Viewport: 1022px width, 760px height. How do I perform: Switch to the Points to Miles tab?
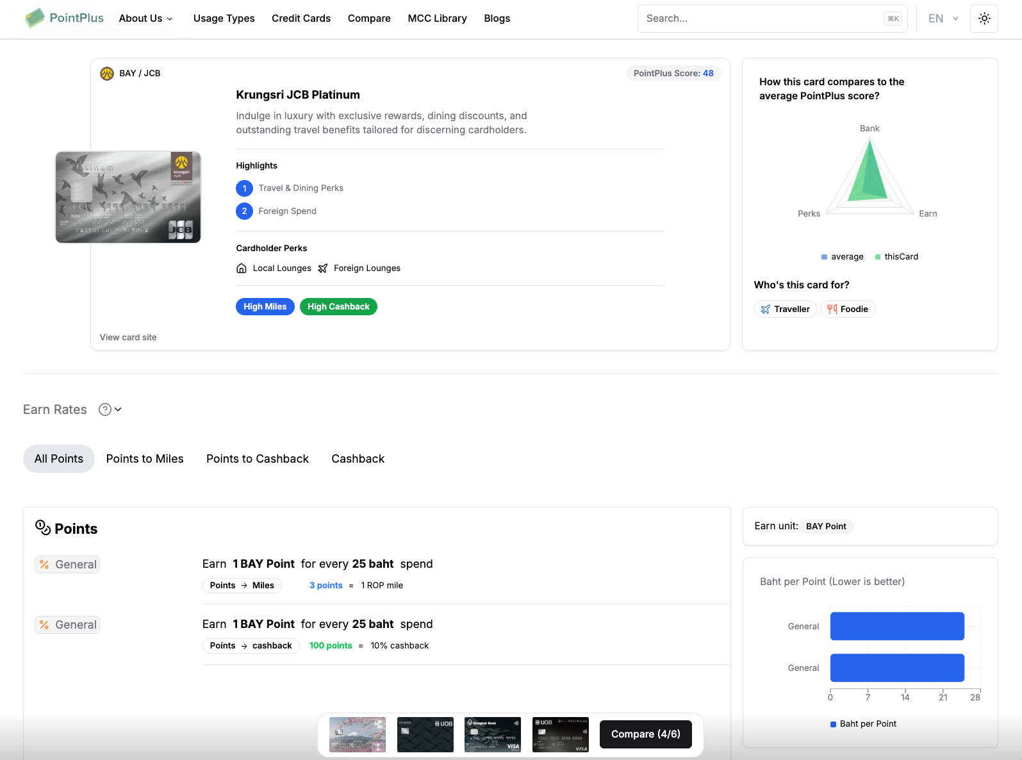(145, 459)
